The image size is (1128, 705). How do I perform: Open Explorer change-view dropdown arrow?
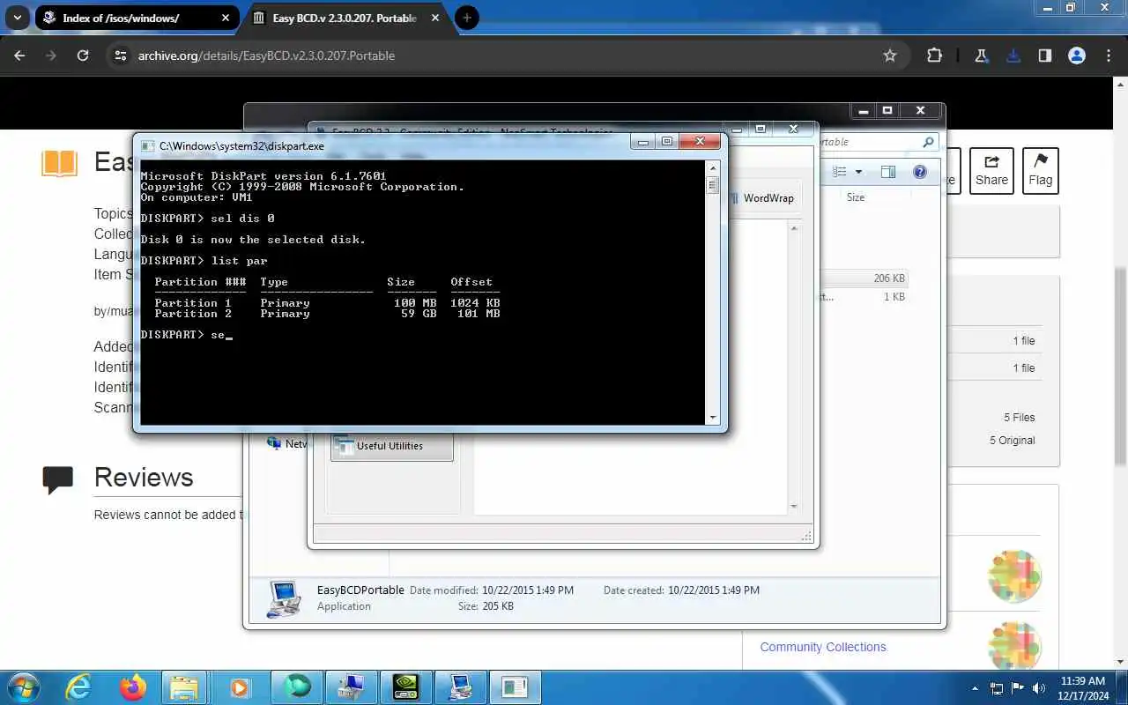(858, 172)
